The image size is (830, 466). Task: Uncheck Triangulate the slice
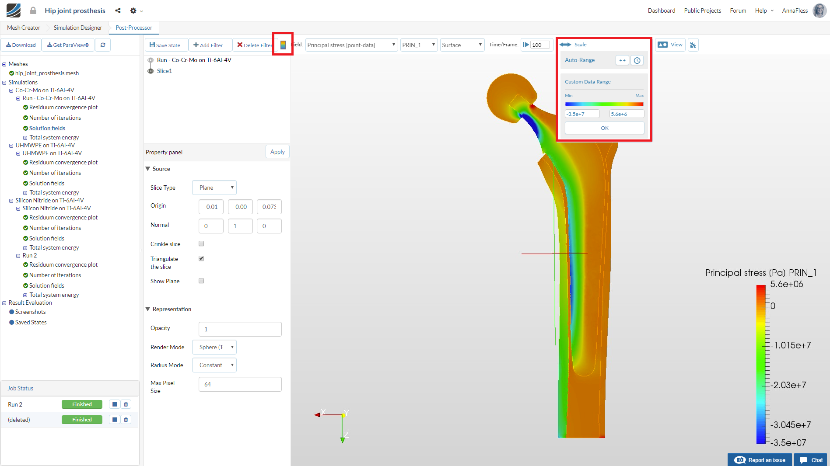[201, 258]
